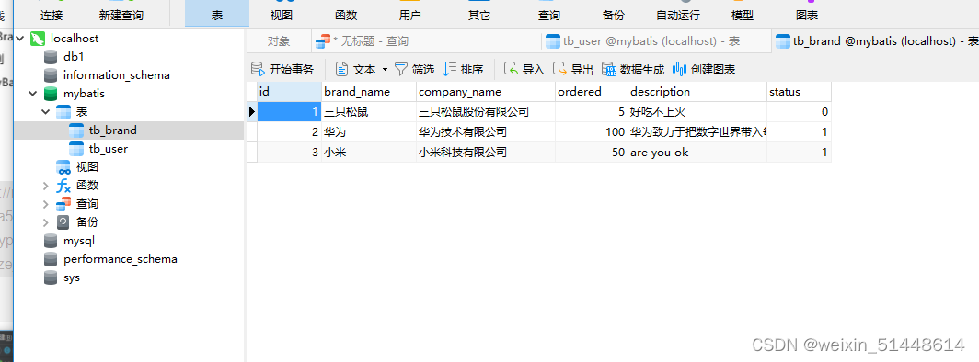Select 自动运行 in the main toolbar
The width and height of the screenshot is (979, 362).
pos(678,15)
